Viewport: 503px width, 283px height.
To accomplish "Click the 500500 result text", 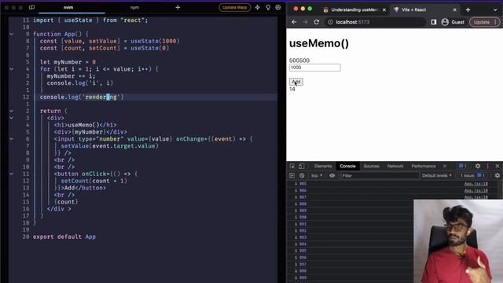I will coord(299,61).
